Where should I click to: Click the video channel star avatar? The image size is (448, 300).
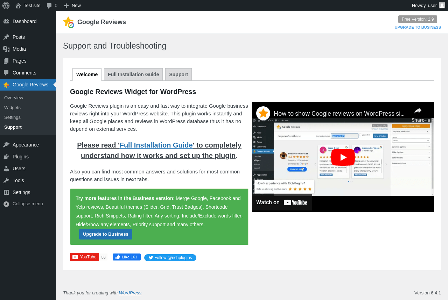pos(263,113)
